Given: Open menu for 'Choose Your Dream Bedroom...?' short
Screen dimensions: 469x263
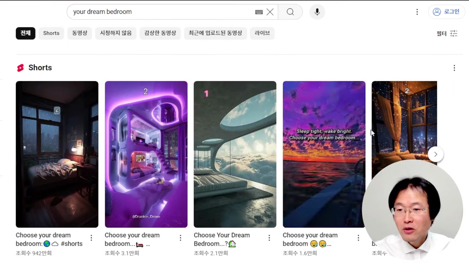Looking at the screenshot, I should (269, 238).
